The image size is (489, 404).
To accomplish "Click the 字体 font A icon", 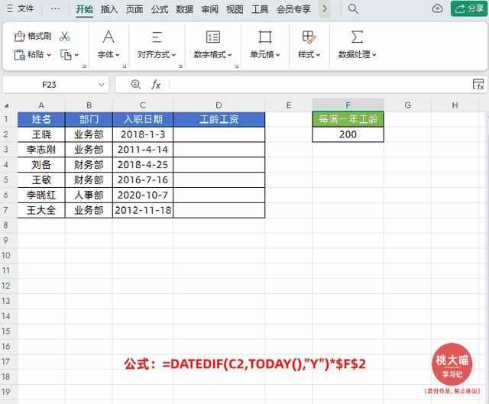I will 108,37.
